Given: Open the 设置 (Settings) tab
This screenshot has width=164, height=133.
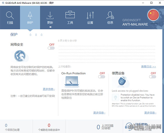Looking at the screenshot, I should pyautogui.click(x=90, y=18).
